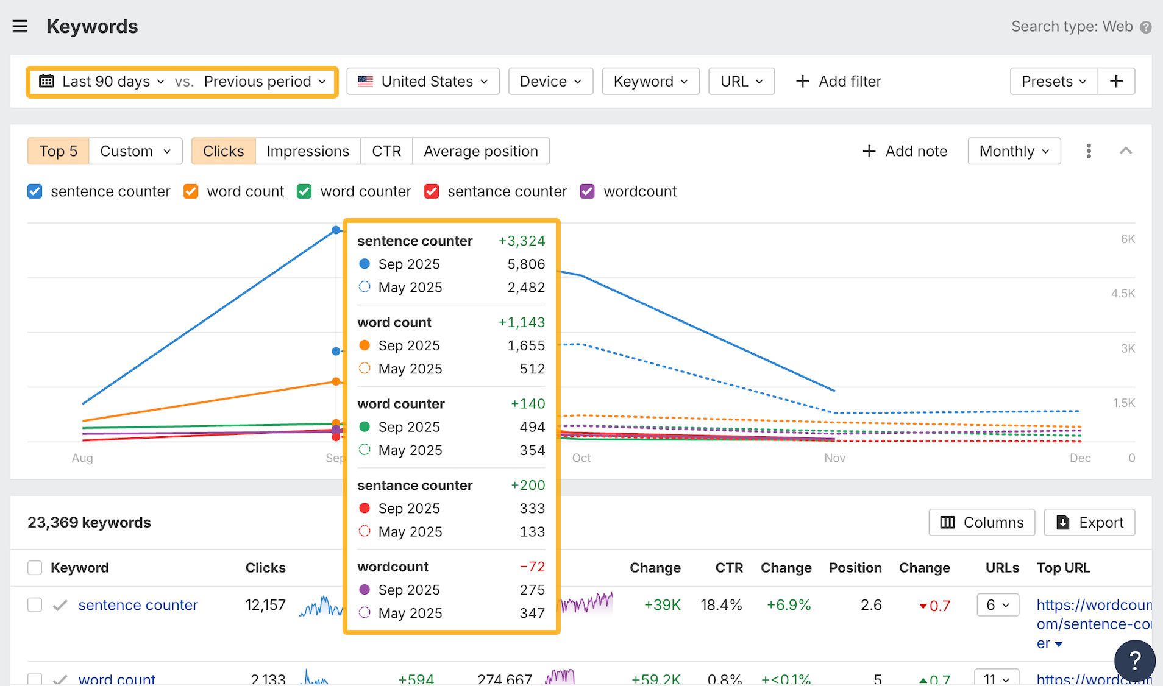Toggle the wordcount series checkbox

tap(587, 191)
